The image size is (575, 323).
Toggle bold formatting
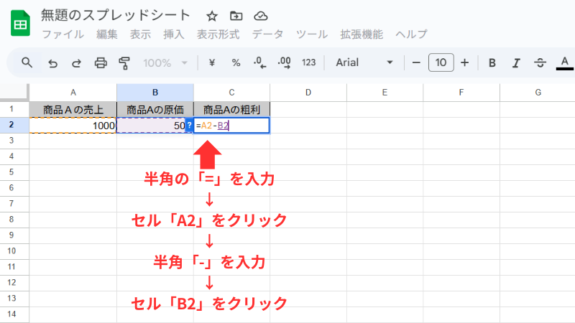coord(492,63)
